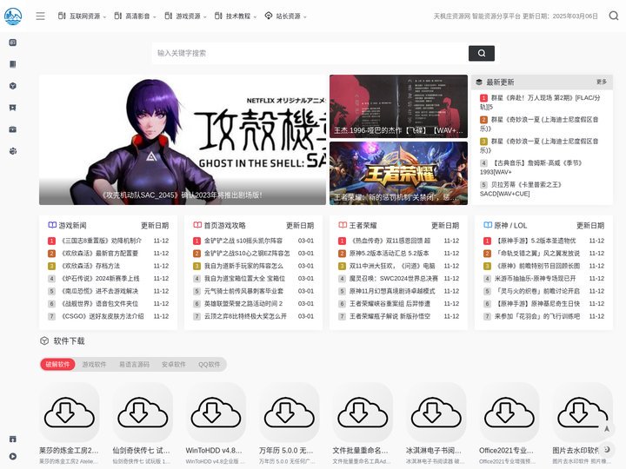626x469 pixels.
Task: Click the 图片去水印软件 cloud download icon
Action: tap(583, 412)
